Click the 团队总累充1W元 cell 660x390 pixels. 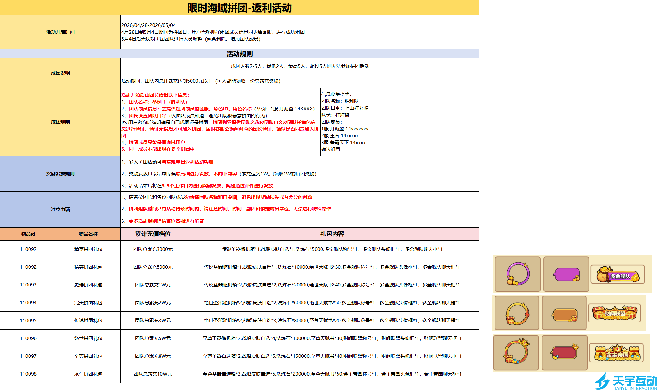153,285
